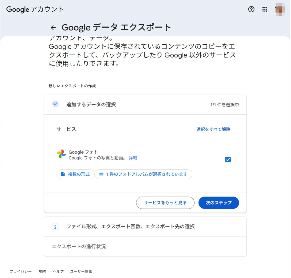Expand 追加するデータの選択 section header
The height and width of the screenshot is (278, 291).
coord(145,105)
